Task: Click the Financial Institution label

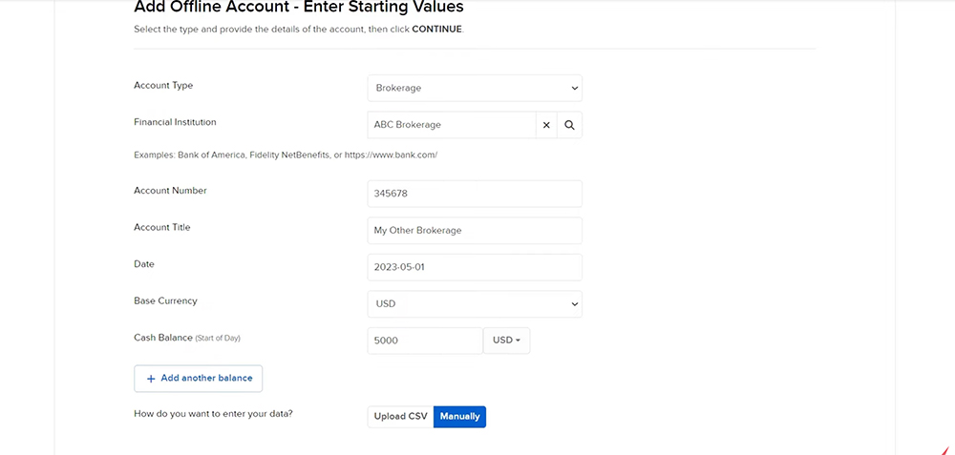Action: click(175, 122)
